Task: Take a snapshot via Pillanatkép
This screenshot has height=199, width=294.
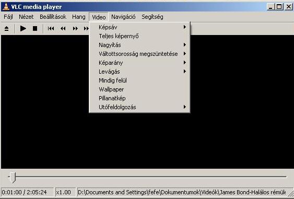Action: coord(139,98)
